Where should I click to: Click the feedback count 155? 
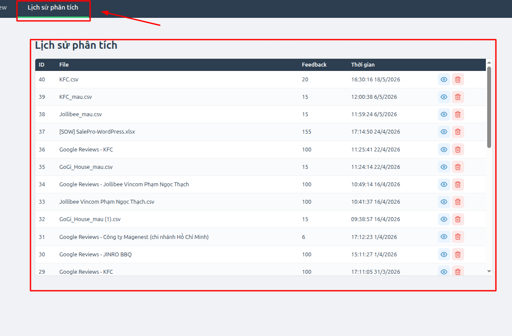pos(307,131)
